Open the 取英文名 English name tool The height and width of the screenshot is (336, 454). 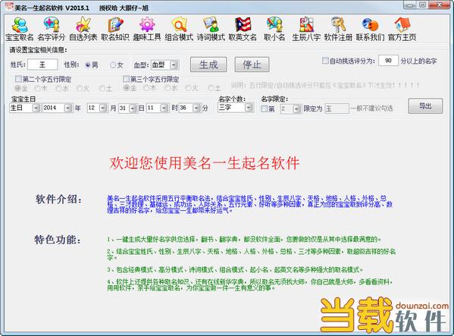(243, 29)
